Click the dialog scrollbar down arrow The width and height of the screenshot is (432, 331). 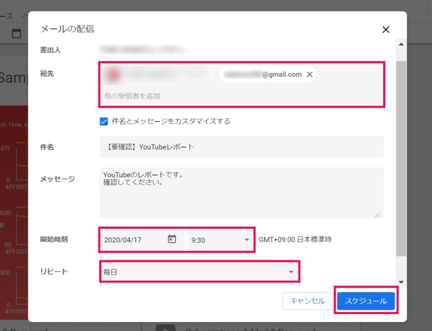401,282
